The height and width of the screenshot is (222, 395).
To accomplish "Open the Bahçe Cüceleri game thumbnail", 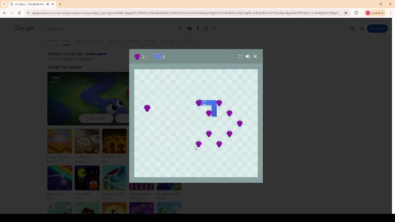I will pyautogui.click(x=114, y=178).
